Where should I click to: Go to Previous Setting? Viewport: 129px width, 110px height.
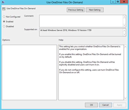(x=76, y=10)
